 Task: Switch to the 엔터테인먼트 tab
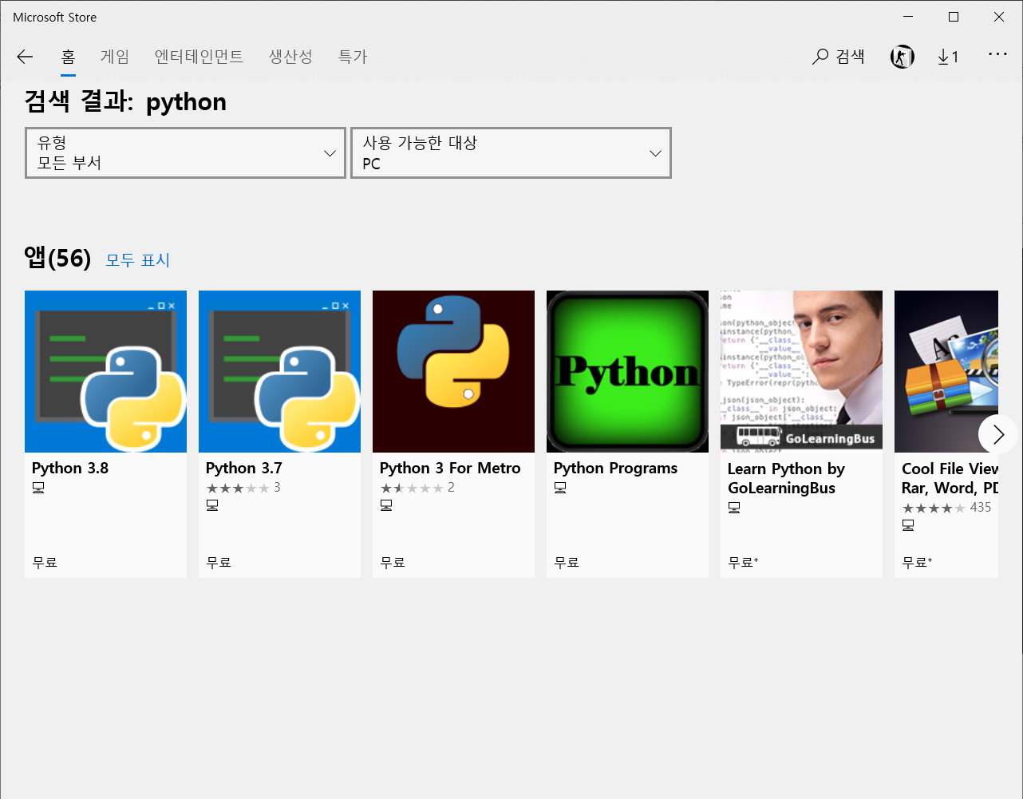click(x=199, y=57)
